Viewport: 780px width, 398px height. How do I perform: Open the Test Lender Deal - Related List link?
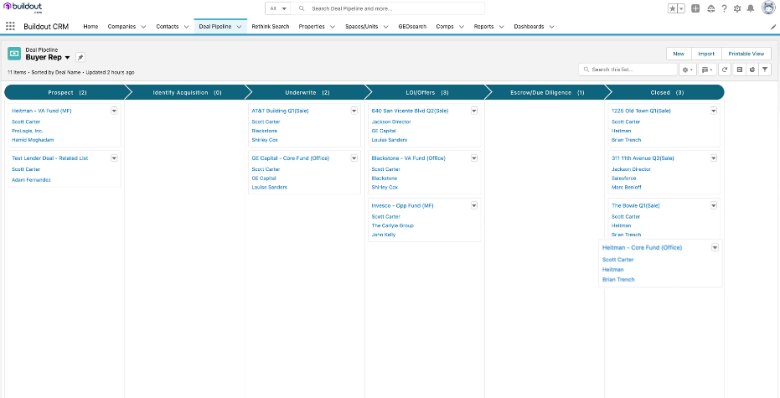[49, 158]
